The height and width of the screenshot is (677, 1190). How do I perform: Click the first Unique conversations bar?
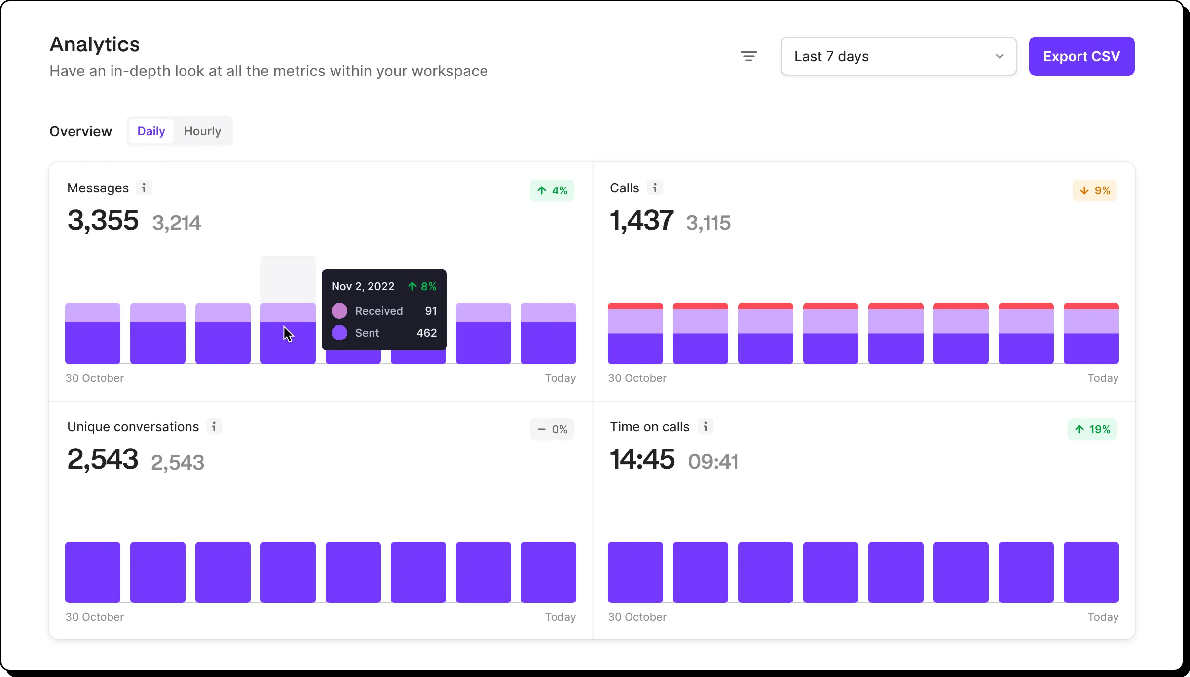[93, 572]
